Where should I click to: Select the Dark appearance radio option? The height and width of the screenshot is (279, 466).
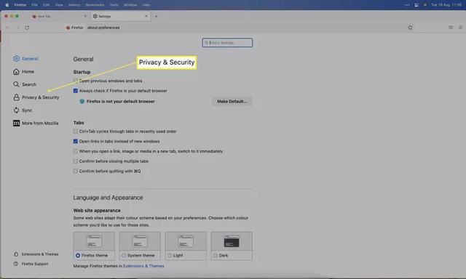click(x=216, y=255)
